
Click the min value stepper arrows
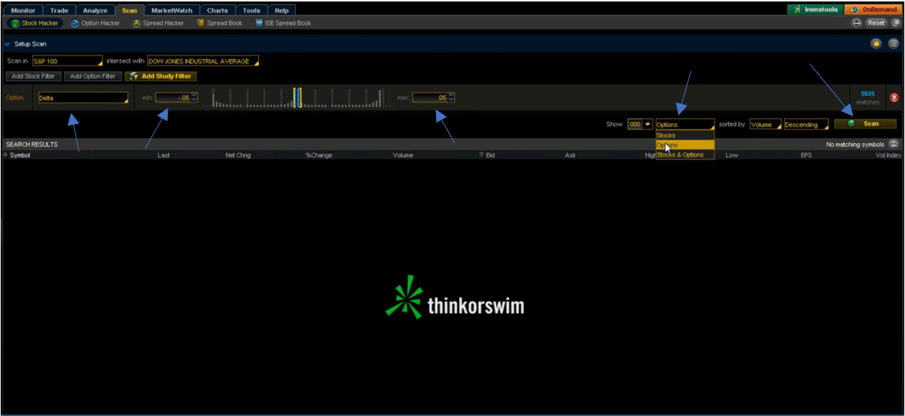194,98
